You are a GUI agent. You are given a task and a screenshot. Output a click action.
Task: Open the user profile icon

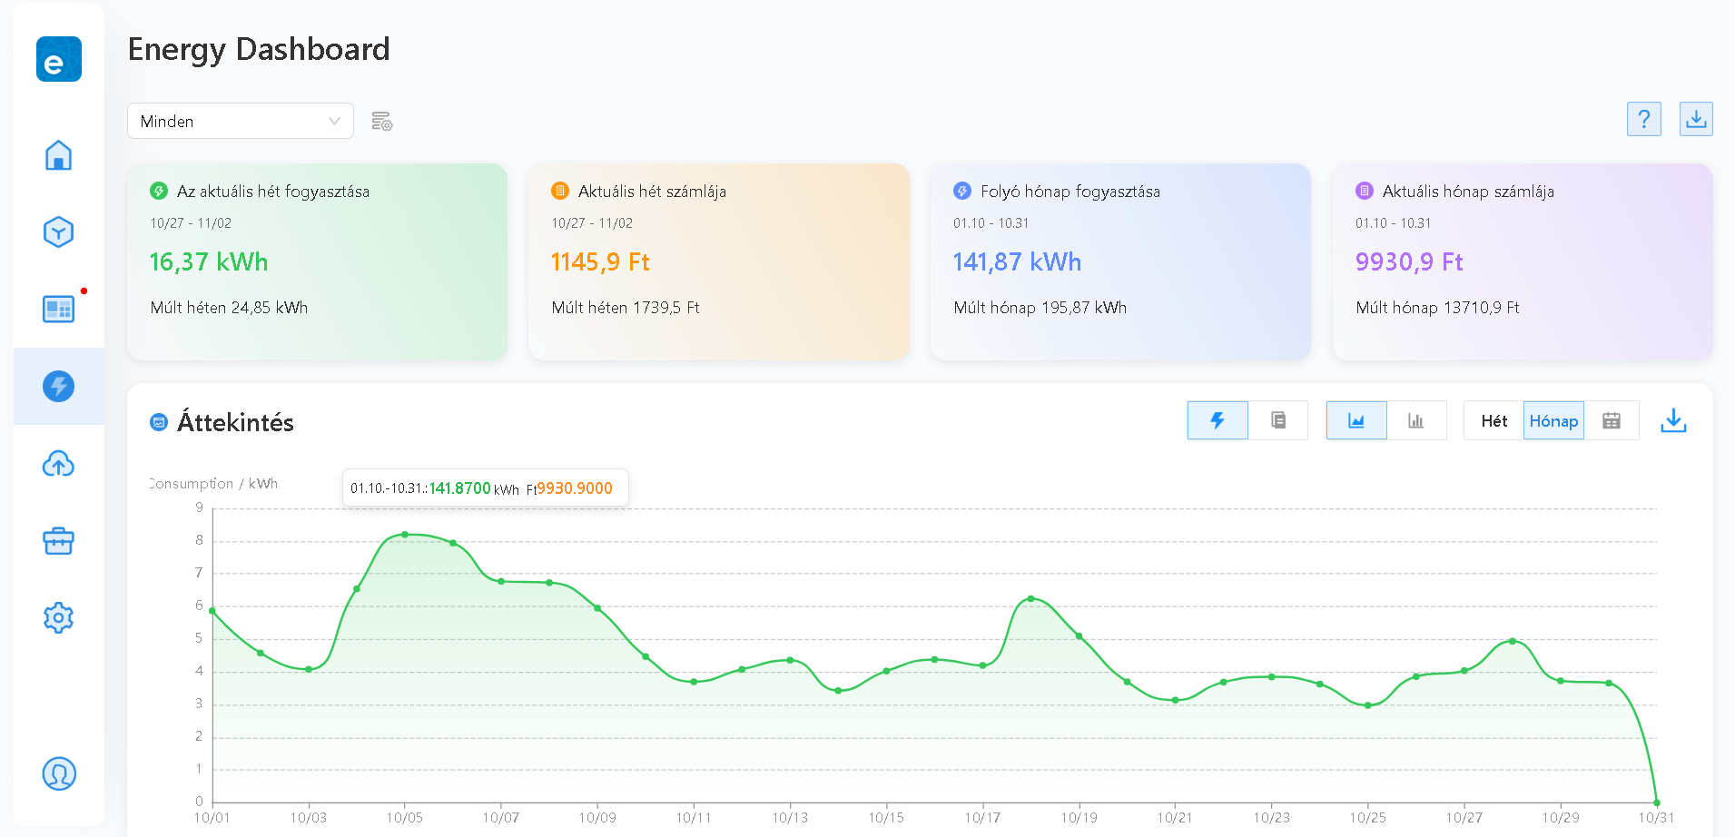(59, 774)
